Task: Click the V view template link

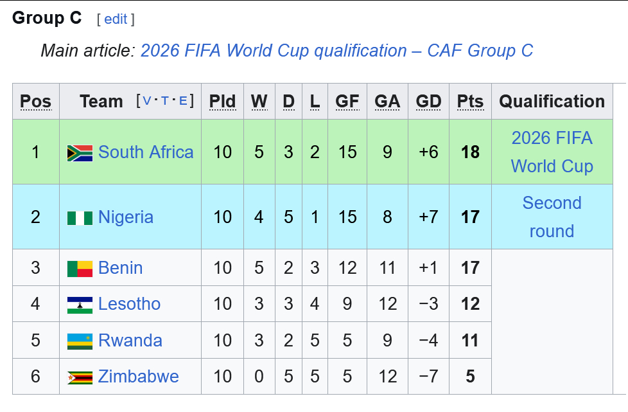Action: tap(147, 101)
